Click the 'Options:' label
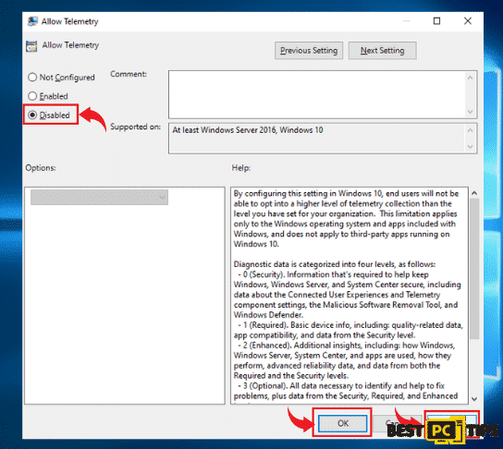503x449 pixels. pos(41,168)
